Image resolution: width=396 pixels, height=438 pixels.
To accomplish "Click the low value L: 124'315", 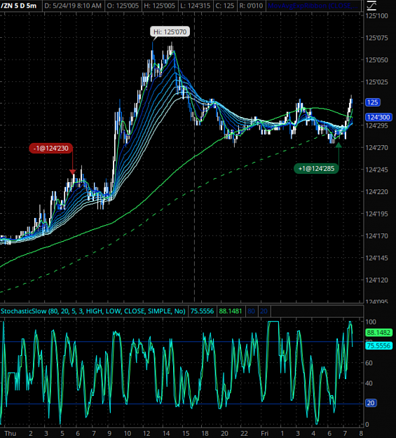I will tap(196, 6).
